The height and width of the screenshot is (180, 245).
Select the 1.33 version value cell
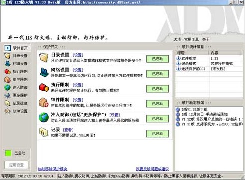(214, 59)
